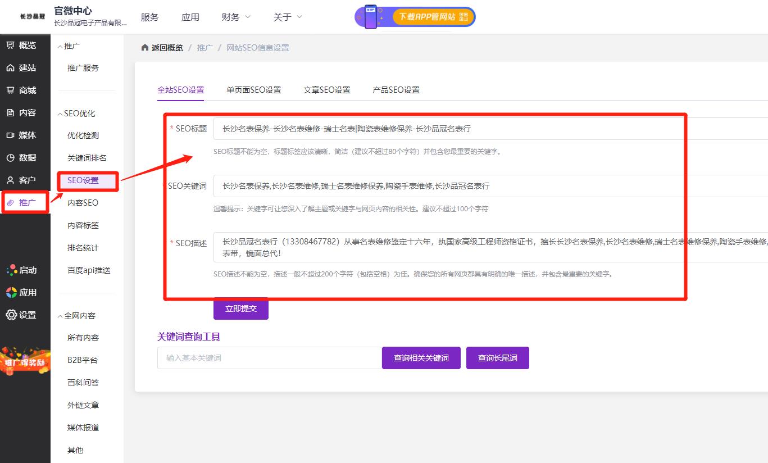This screenshot has height=463, width=768.
Task: Expand the 关于 dropdown menu
Action: click(287, 17)
